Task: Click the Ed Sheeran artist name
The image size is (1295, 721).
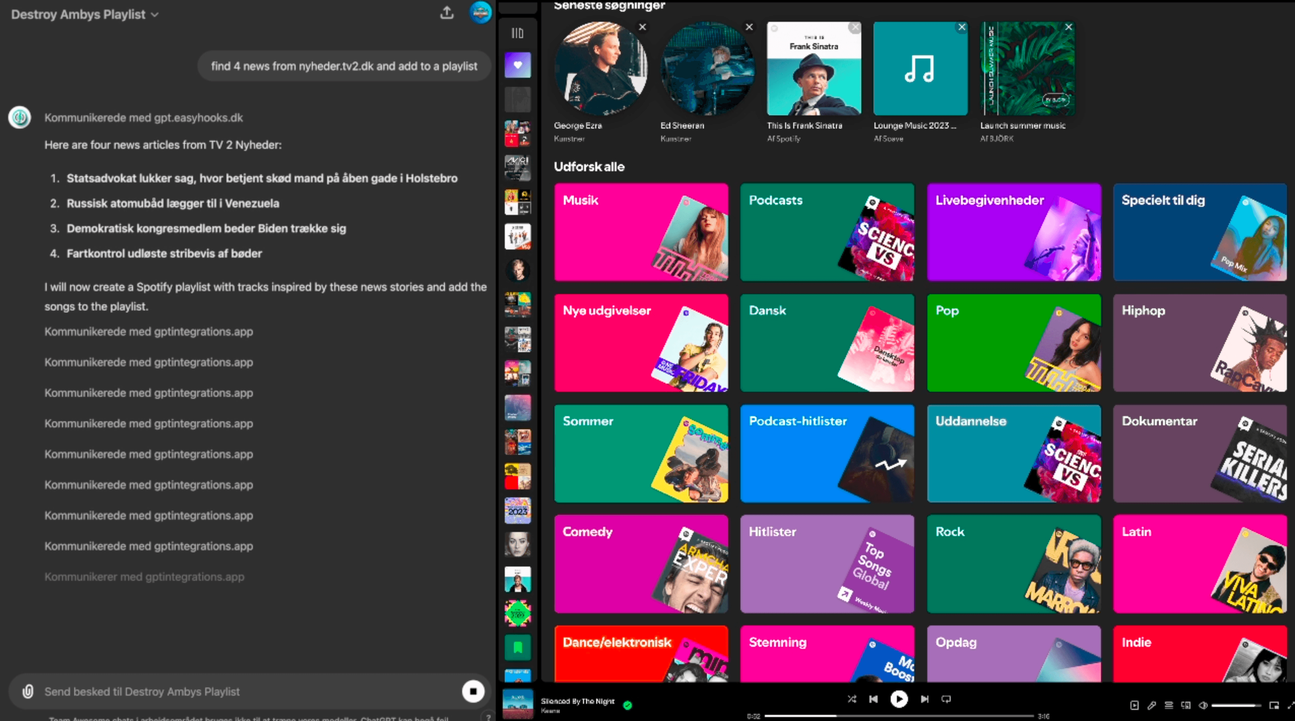Action: coord(682,126)
